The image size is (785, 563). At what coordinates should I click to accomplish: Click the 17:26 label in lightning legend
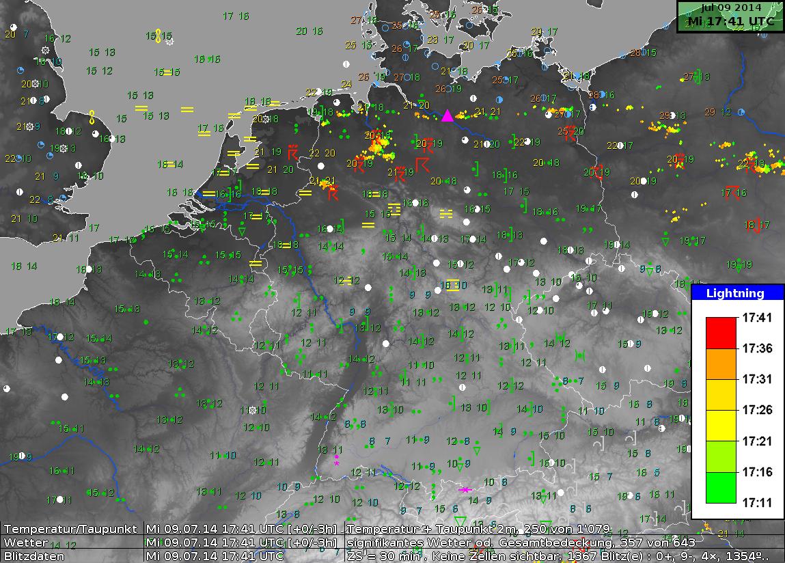(x=757, y=410)
